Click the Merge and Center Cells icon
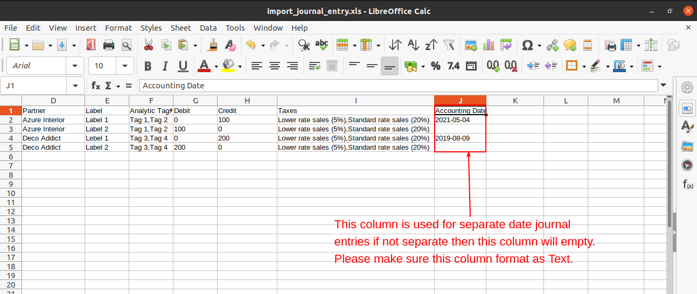Image resolution: width=697 pixels, height=294 pixels. pos(332,66)
